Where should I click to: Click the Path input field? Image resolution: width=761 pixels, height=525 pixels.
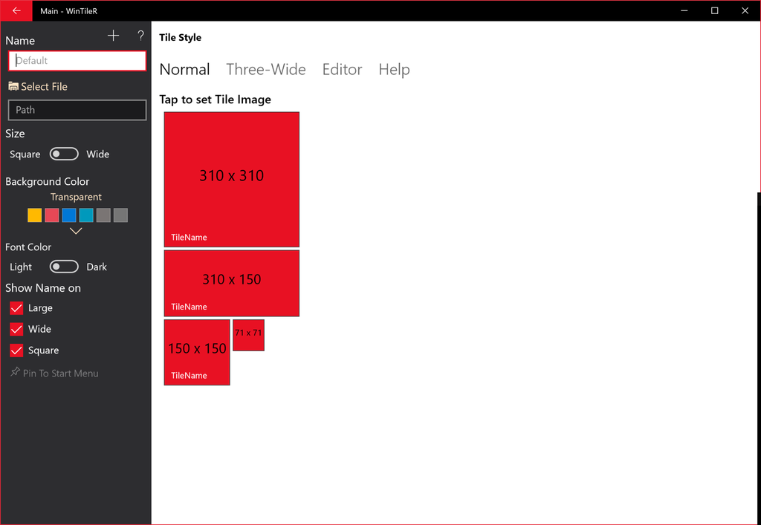click(77, 110)
